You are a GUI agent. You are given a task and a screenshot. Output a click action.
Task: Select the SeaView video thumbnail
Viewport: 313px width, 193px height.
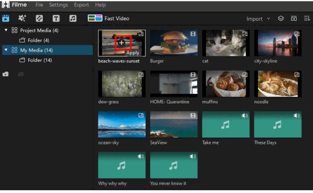(x=174, y=124)
